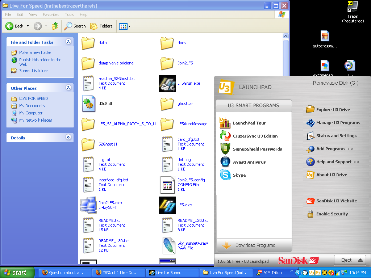The width and height of the screenshot is (371, 278).
Task: Open the Help menu
Action: click(x=83, y=14)
